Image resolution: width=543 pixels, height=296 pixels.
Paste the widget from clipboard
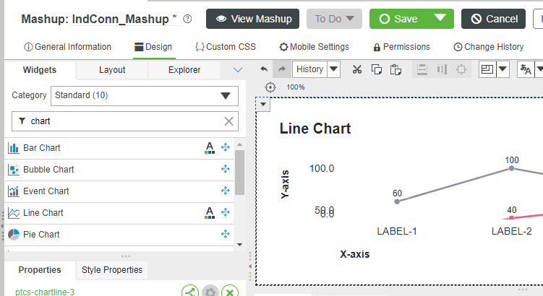[396, 69]
